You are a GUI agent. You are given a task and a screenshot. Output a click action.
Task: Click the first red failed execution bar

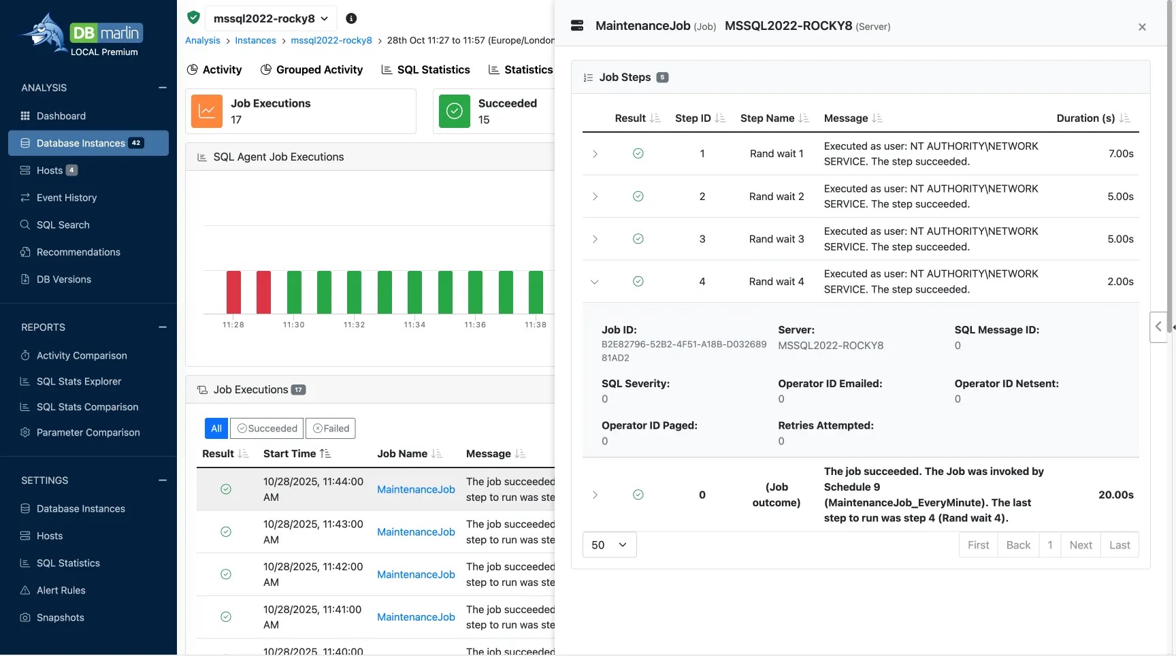pos(233,292)
